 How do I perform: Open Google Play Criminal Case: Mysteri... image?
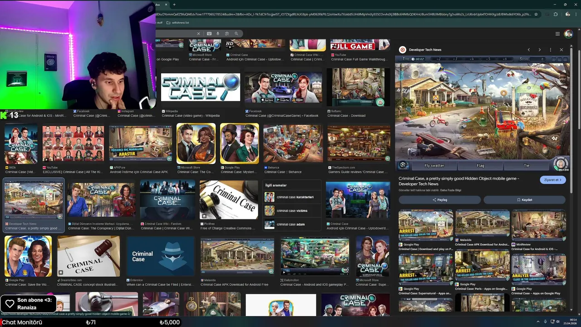point(239,144)
